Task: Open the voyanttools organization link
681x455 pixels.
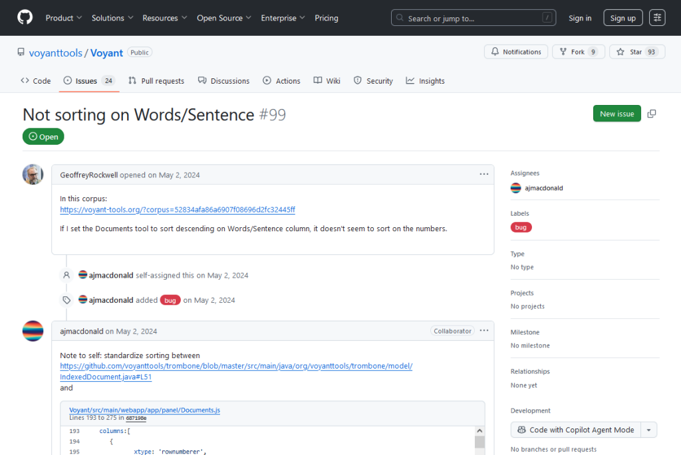Action: [56, 53]
